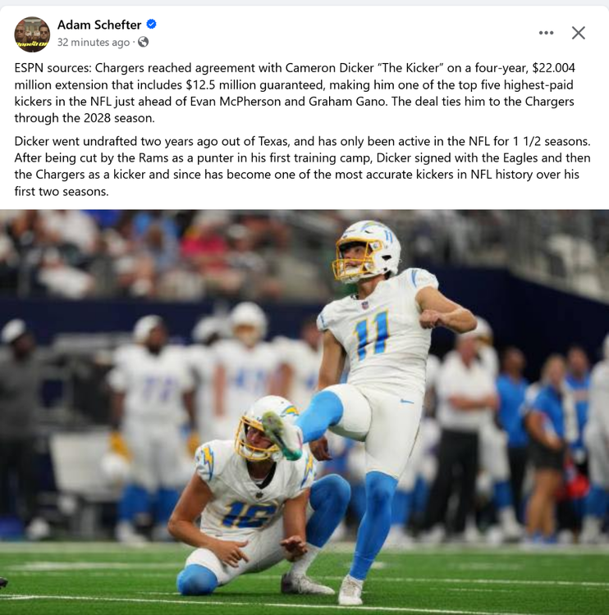Click the globe public audience icon
This screenshot has width=609, height=615.
(x=144, y=42)
